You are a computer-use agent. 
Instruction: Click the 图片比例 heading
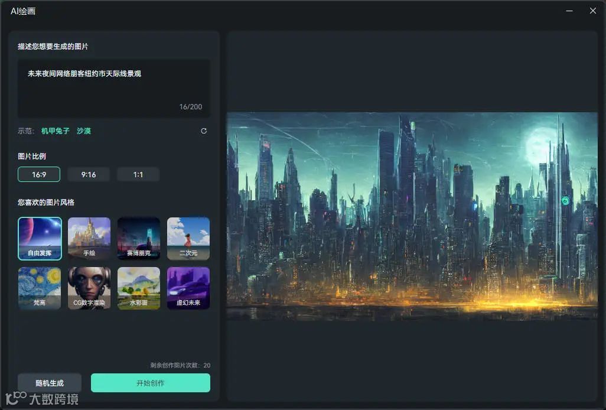[x=32, y=156]
